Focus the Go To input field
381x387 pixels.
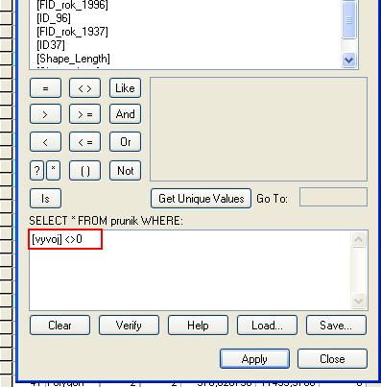coord(333,197)
